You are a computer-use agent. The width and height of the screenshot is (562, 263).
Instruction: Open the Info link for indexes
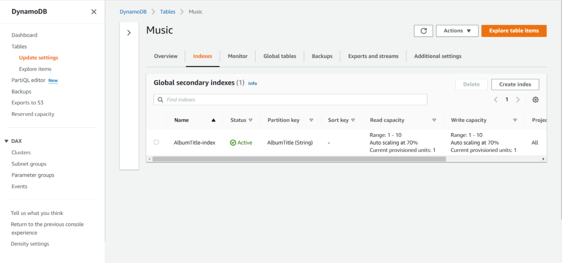pyautogui.click(x=253, y=83)
